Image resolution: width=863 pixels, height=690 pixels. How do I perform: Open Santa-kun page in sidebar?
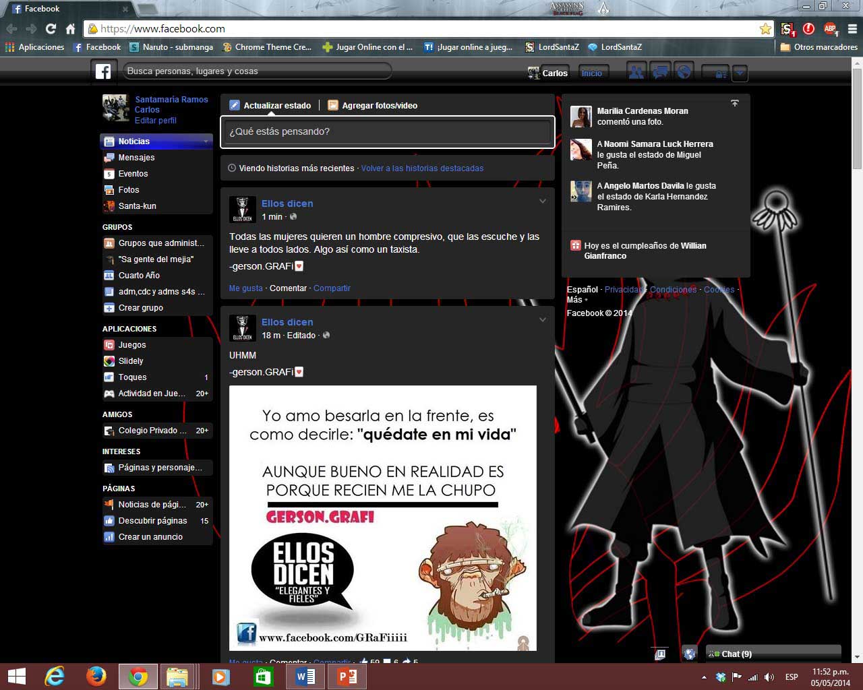[156, 206]
